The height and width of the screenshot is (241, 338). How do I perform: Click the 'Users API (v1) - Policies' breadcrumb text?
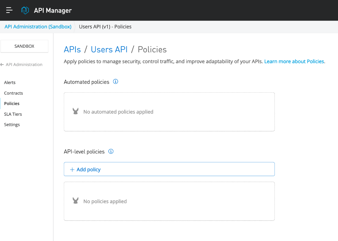click(x=105, y=27)
